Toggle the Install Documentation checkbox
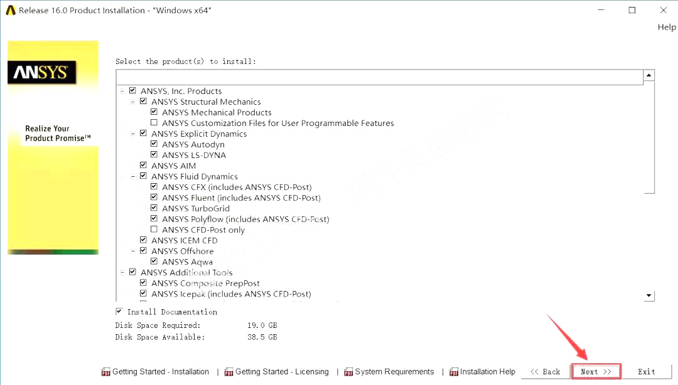678x385 pixels. (119, 311)
